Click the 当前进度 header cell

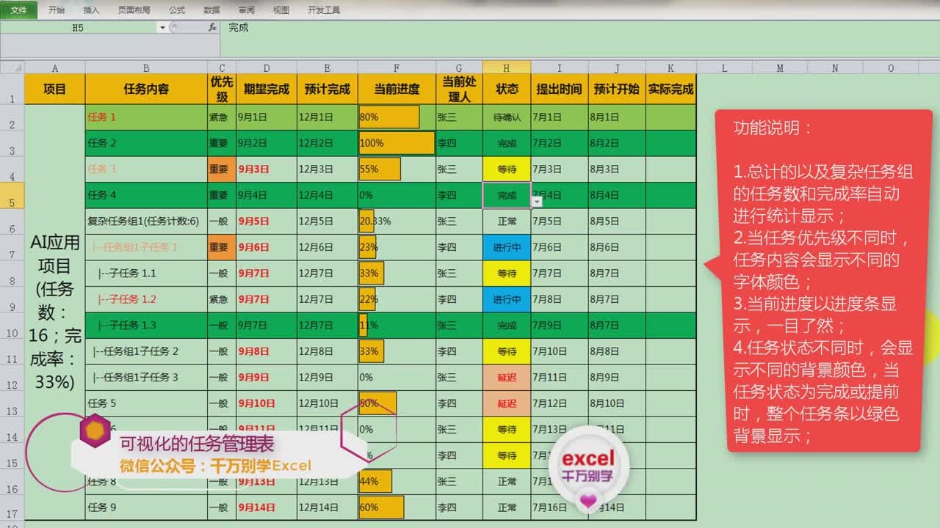coord(397,89)
